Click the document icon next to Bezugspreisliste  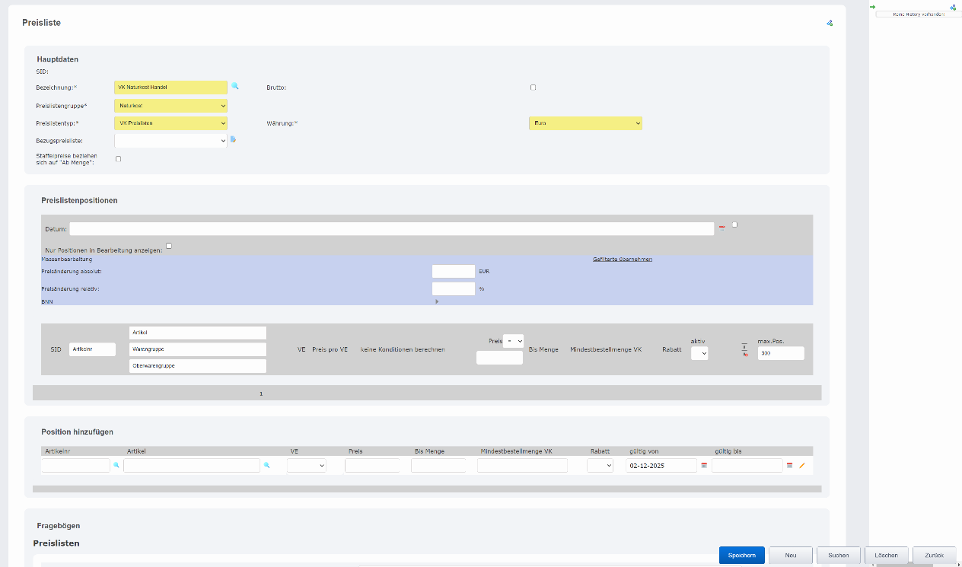pyautogui.click(x=234, y=139)
